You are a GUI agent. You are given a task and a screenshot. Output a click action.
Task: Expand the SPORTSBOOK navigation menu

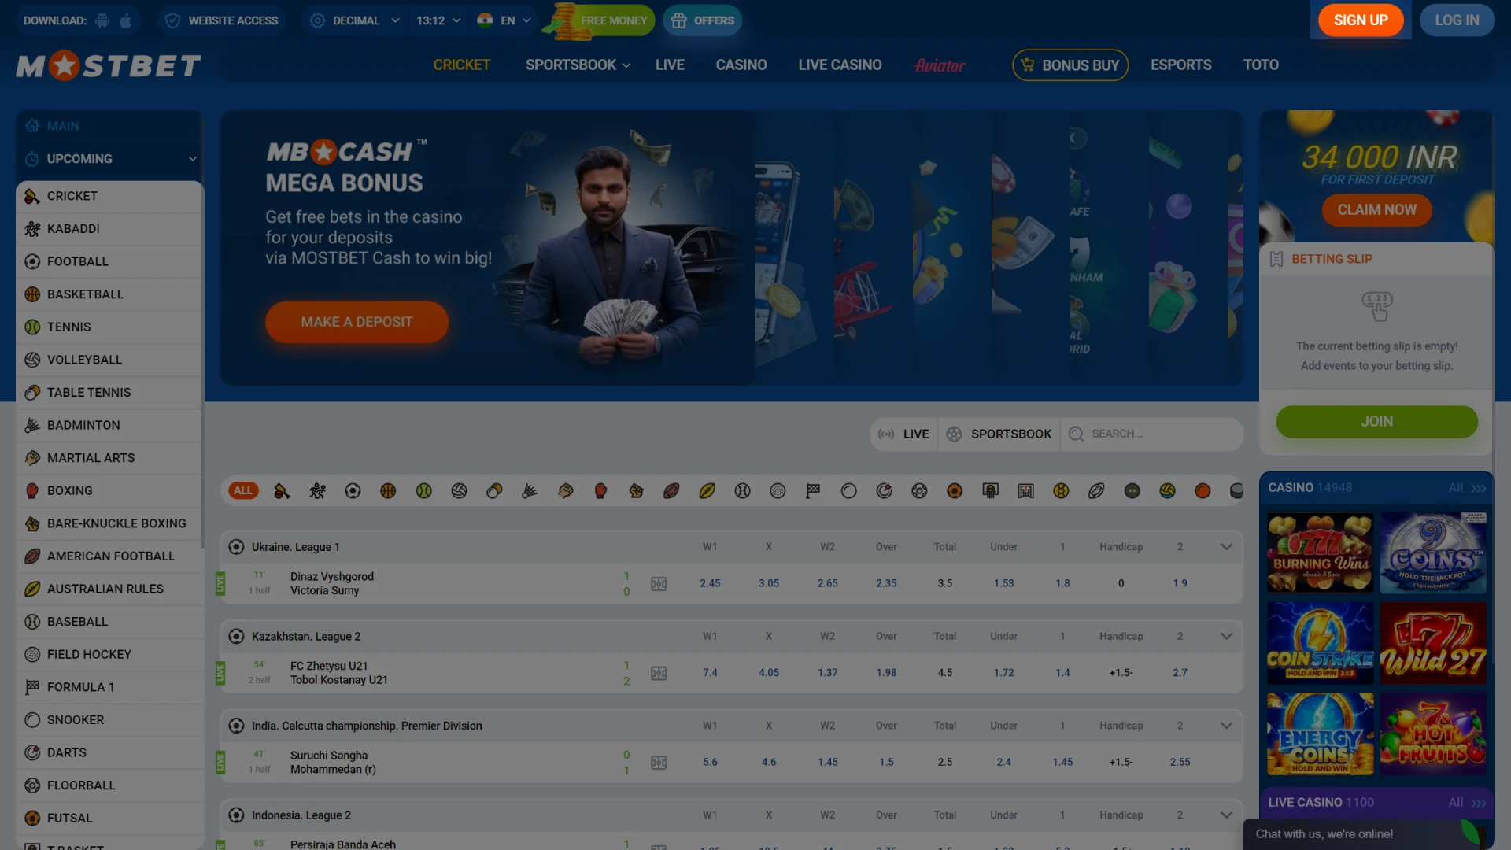point(578,65)
